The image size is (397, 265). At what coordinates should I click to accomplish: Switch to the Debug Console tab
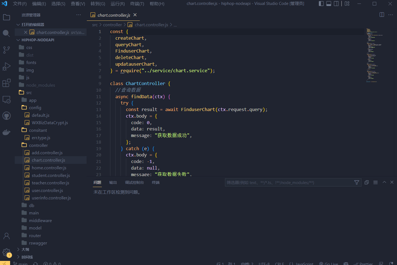(x=134, y=182)
